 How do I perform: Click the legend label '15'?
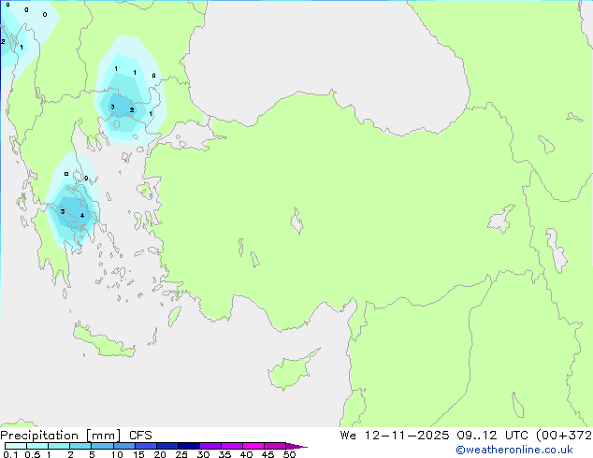(138, 454)
